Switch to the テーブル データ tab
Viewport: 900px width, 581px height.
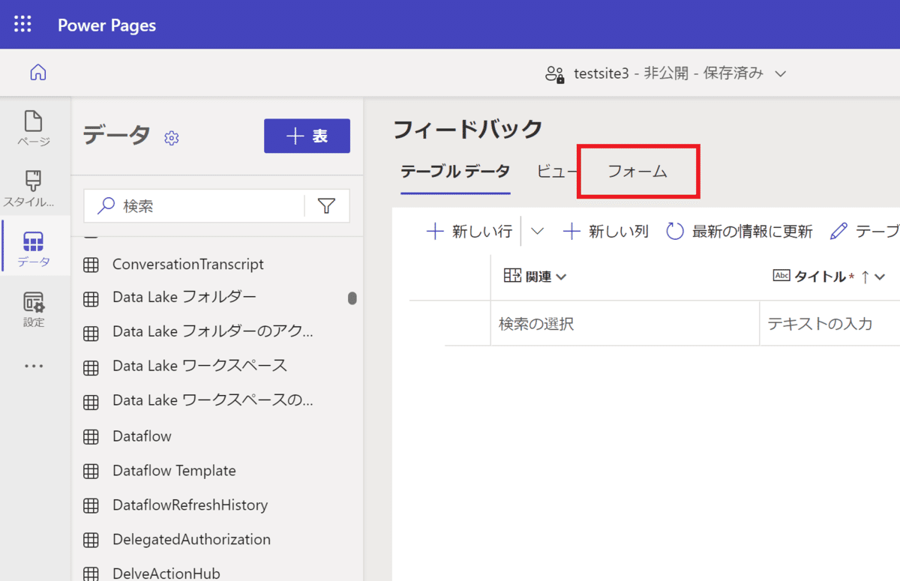[455, 172]
